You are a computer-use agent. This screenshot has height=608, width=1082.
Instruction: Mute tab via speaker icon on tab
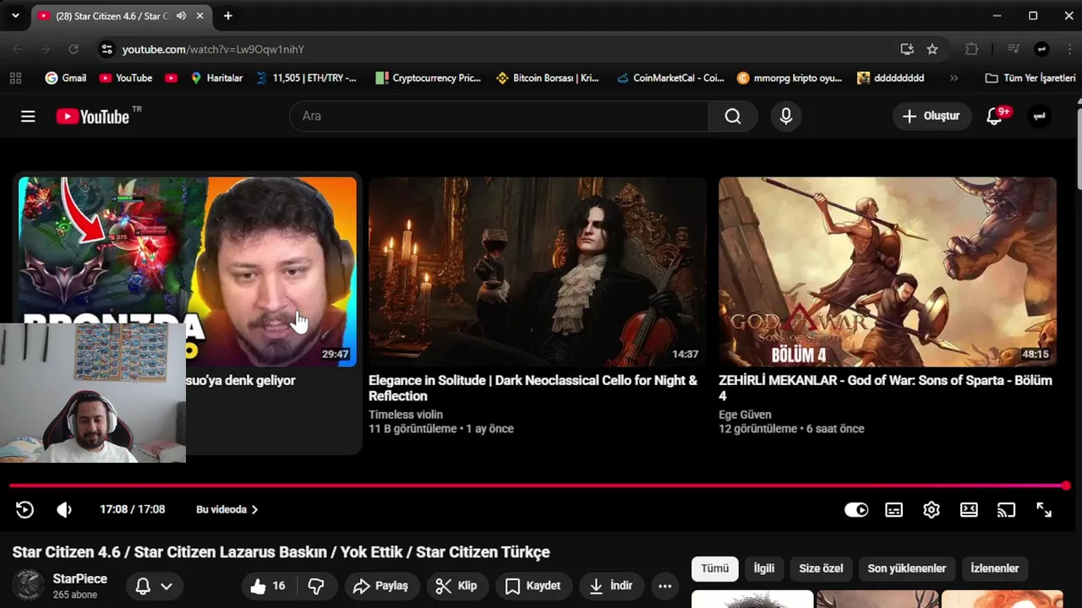point(181,15)
